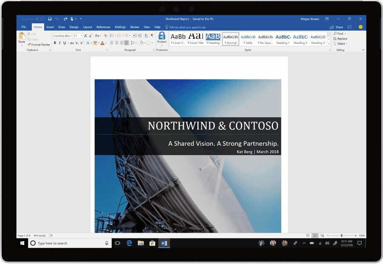The width and height of the screenshot is (383, 264).
Task: Click the Sort A-Z icon
Action: 146,36
